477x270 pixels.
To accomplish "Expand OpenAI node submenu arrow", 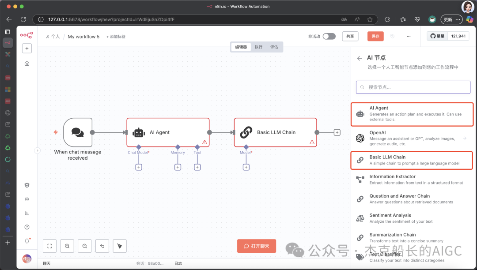I will pyautogui.click(x=465, y=138).
